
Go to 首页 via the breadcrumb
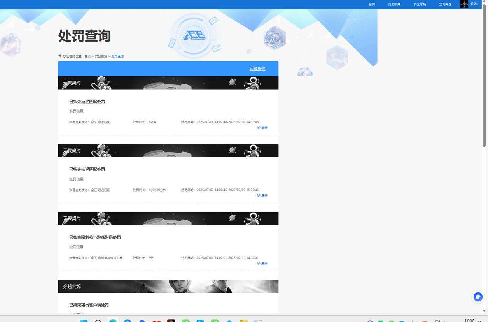click(x=87, y=56)
